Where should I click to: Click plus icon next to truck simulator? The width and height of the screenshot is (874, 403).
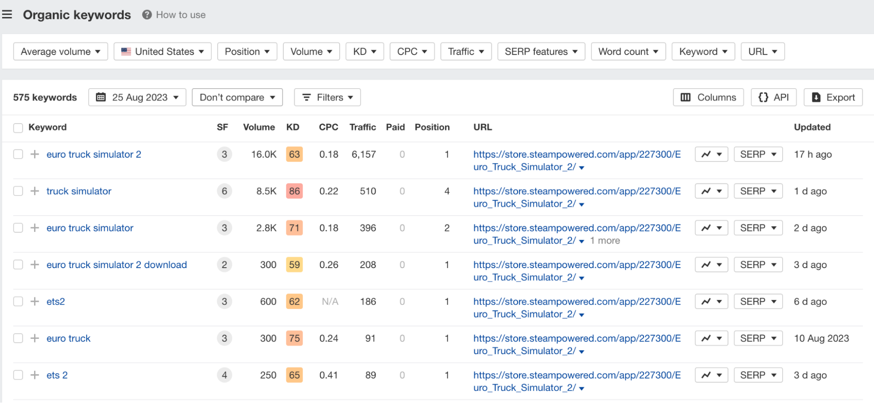pyautogui.click(x=35, y=191)
